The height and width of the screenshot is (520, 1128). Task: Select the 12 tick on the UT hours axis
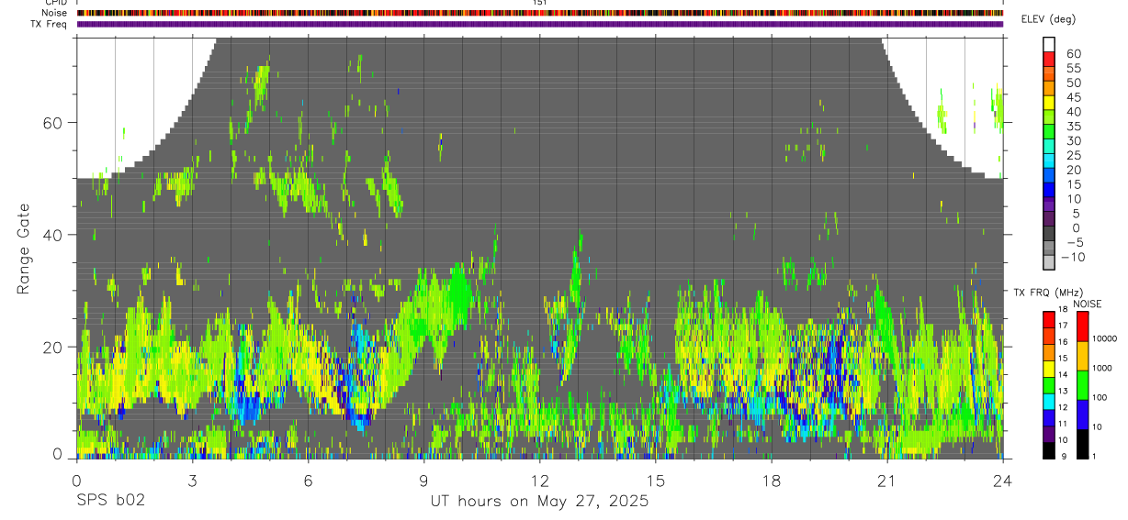click(x=539, y=480)
